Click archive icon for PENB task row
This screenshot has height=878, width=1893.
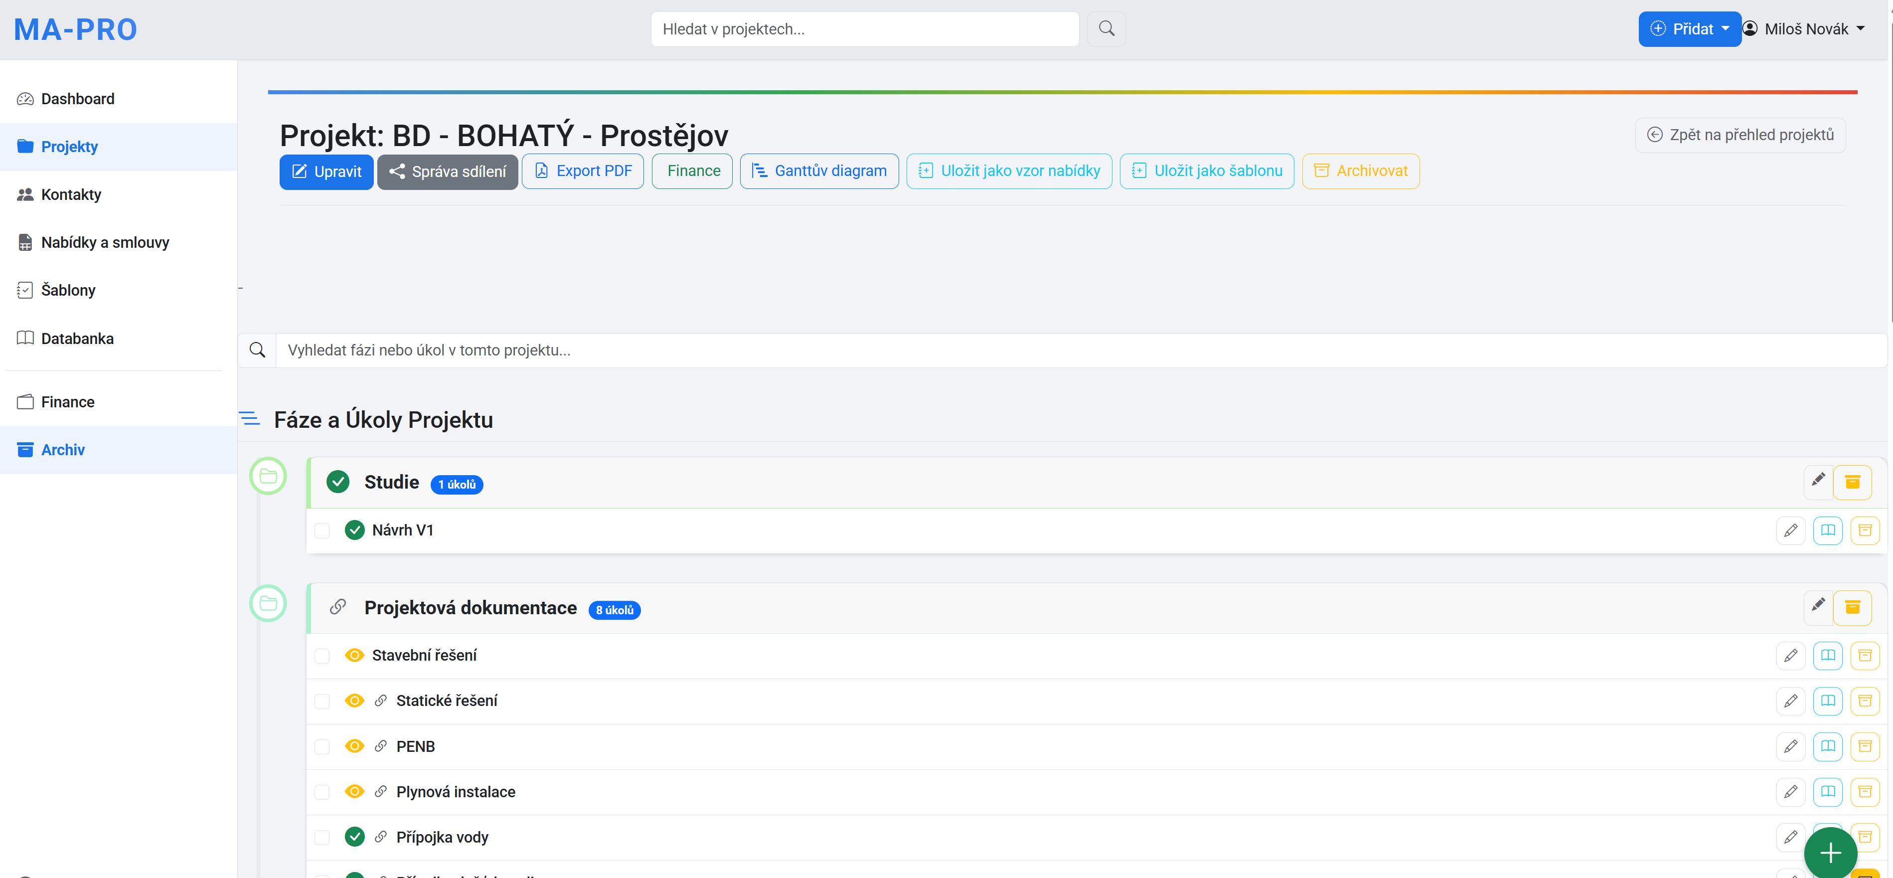point(1864,746)
